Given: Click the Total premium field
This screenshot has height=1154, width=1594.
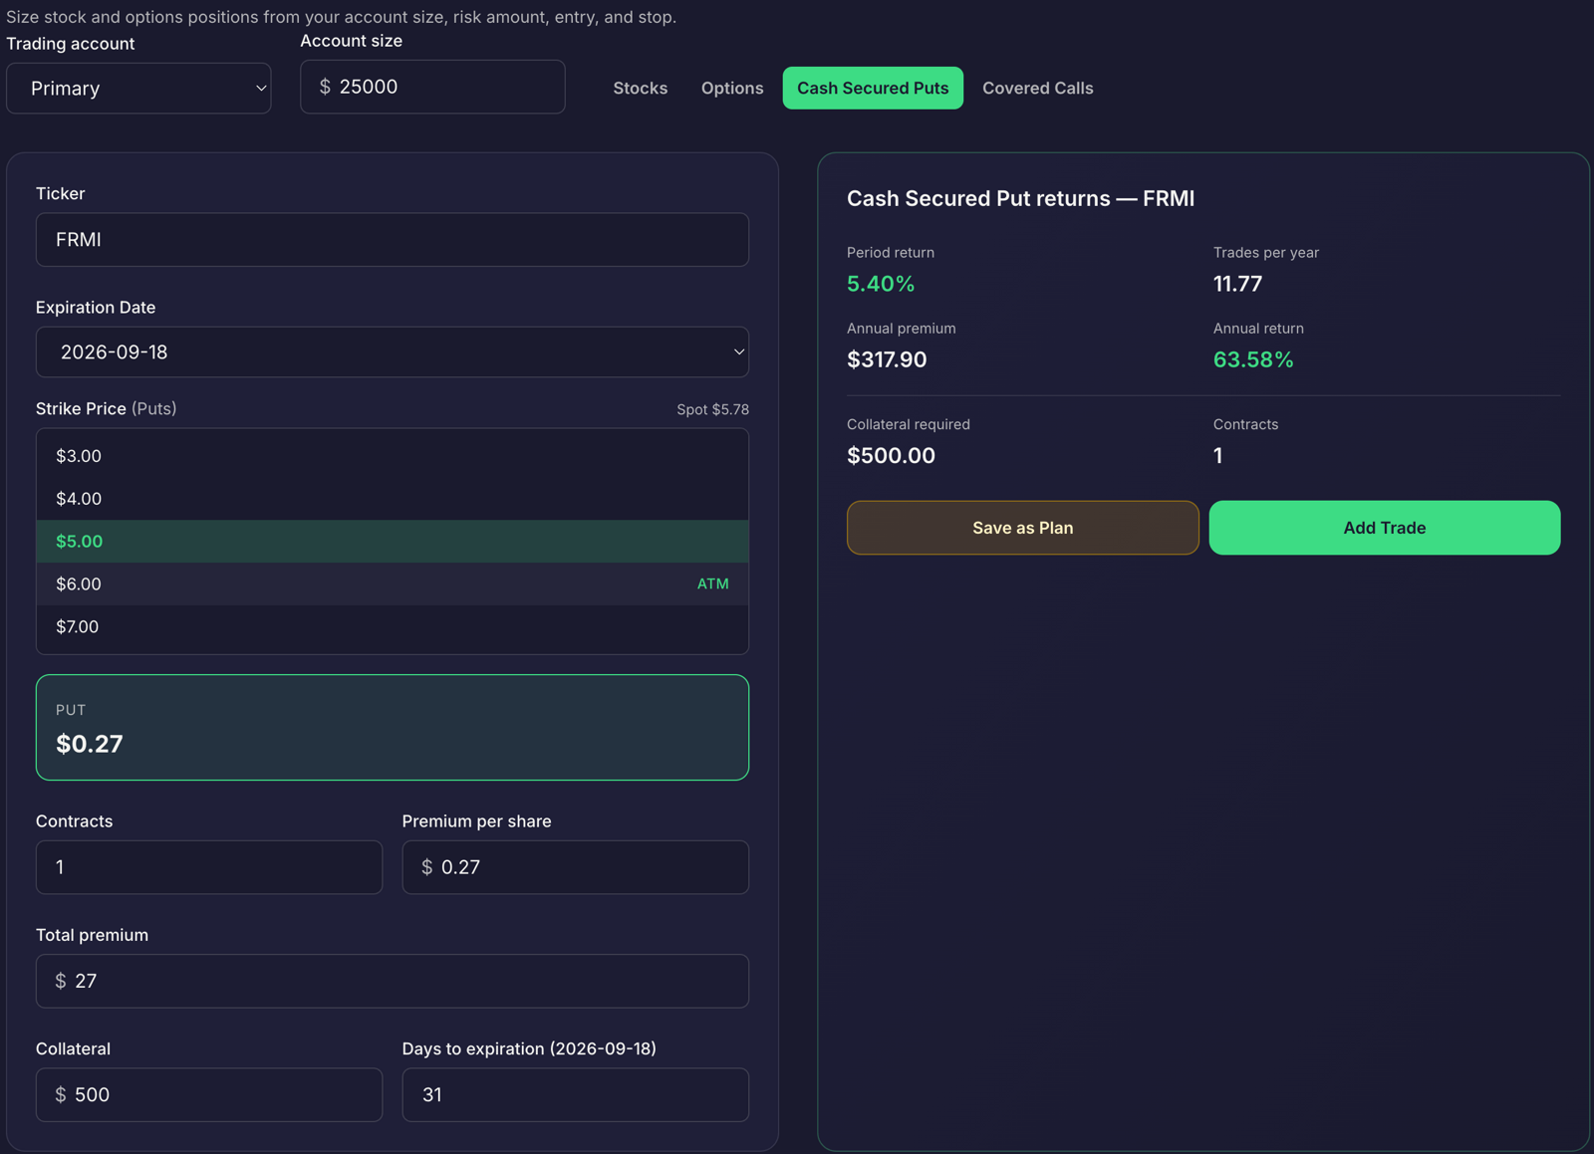Looking at the screenshot, I should 393,982.
